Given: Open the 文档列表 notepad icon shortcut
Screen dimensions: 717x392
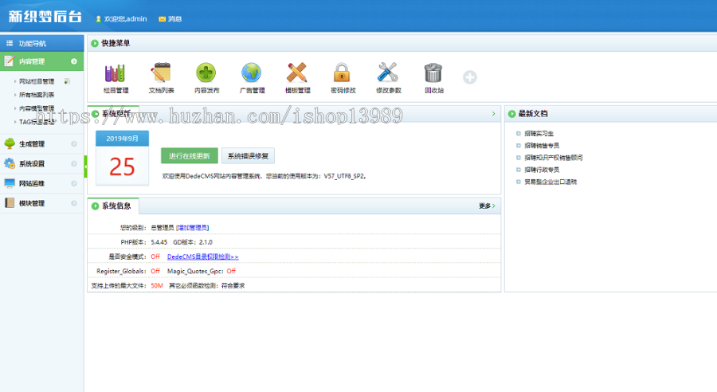Looking at the screenshot, I should tap(162, 73).
